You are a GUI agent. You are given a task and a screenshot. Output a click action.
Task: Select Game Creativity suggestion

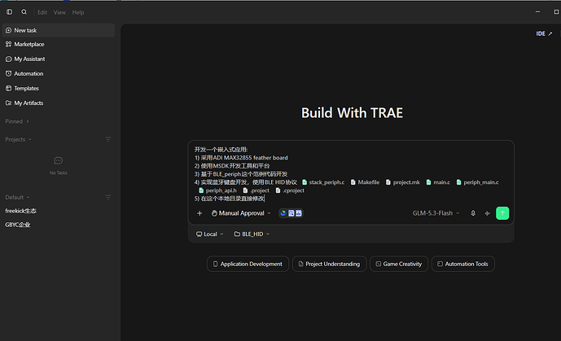point(399,264)
